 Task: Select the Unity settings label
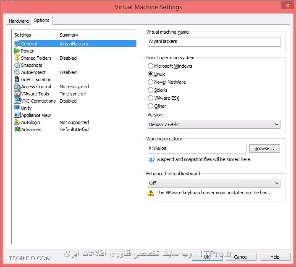[x=26, y=108]
